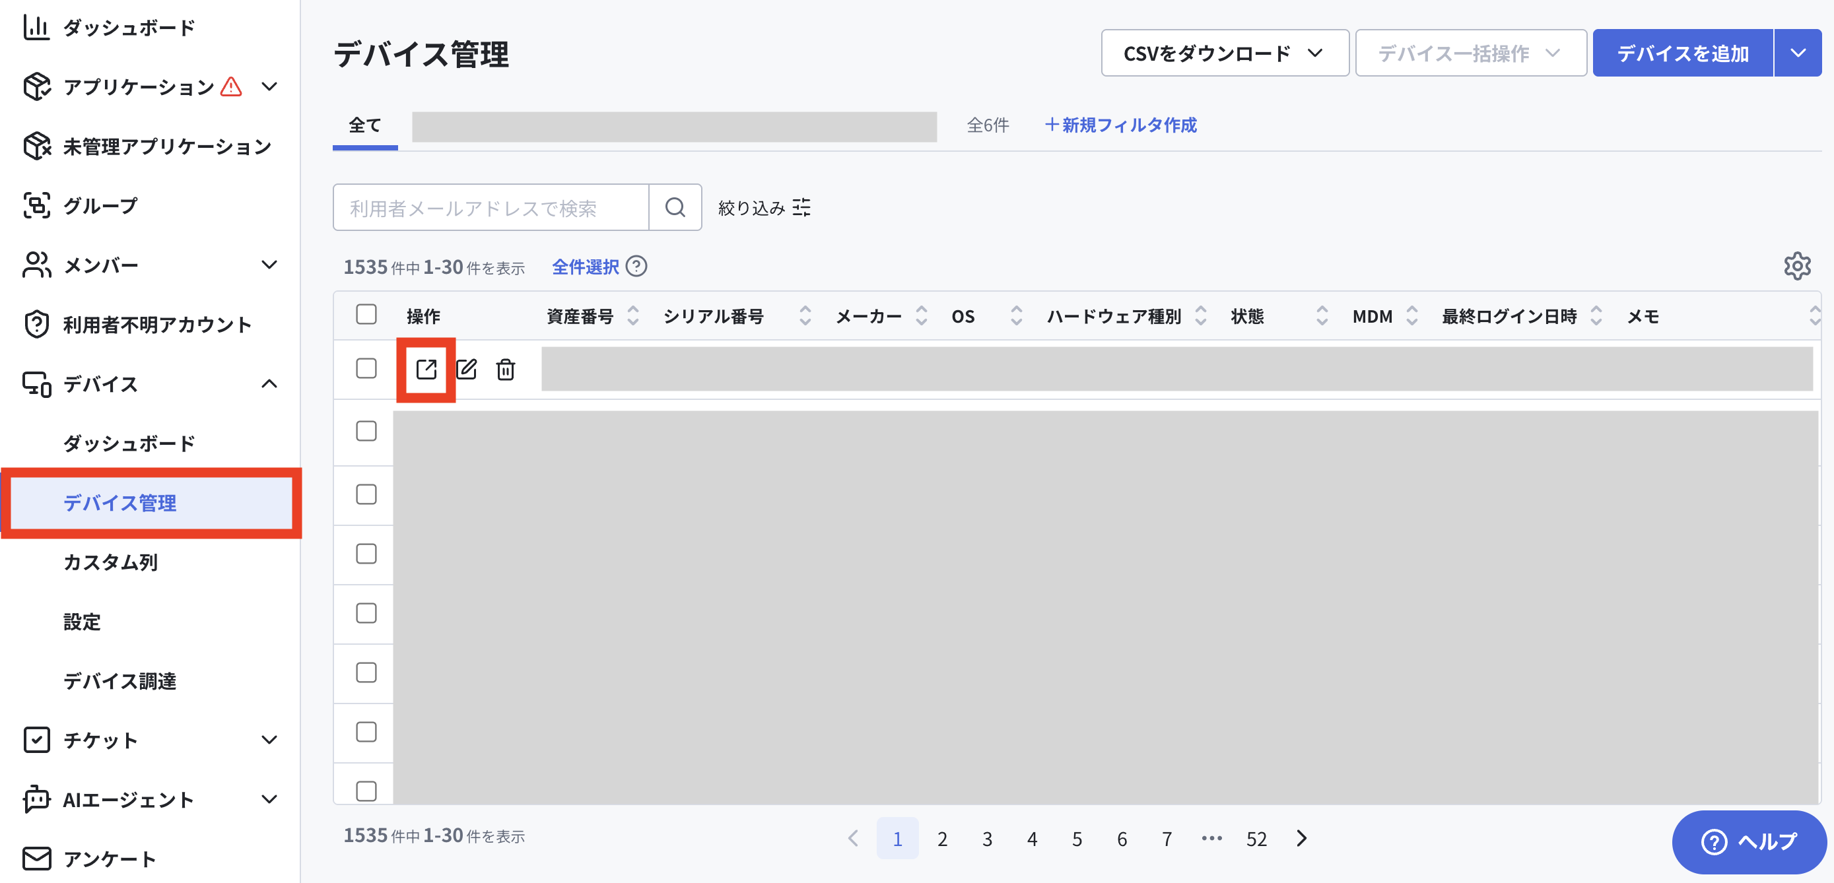Open the デバイス一括操作 dropdown
Screen dimensions: 1834x883
pyautogui.click(x=1471, y=53)
